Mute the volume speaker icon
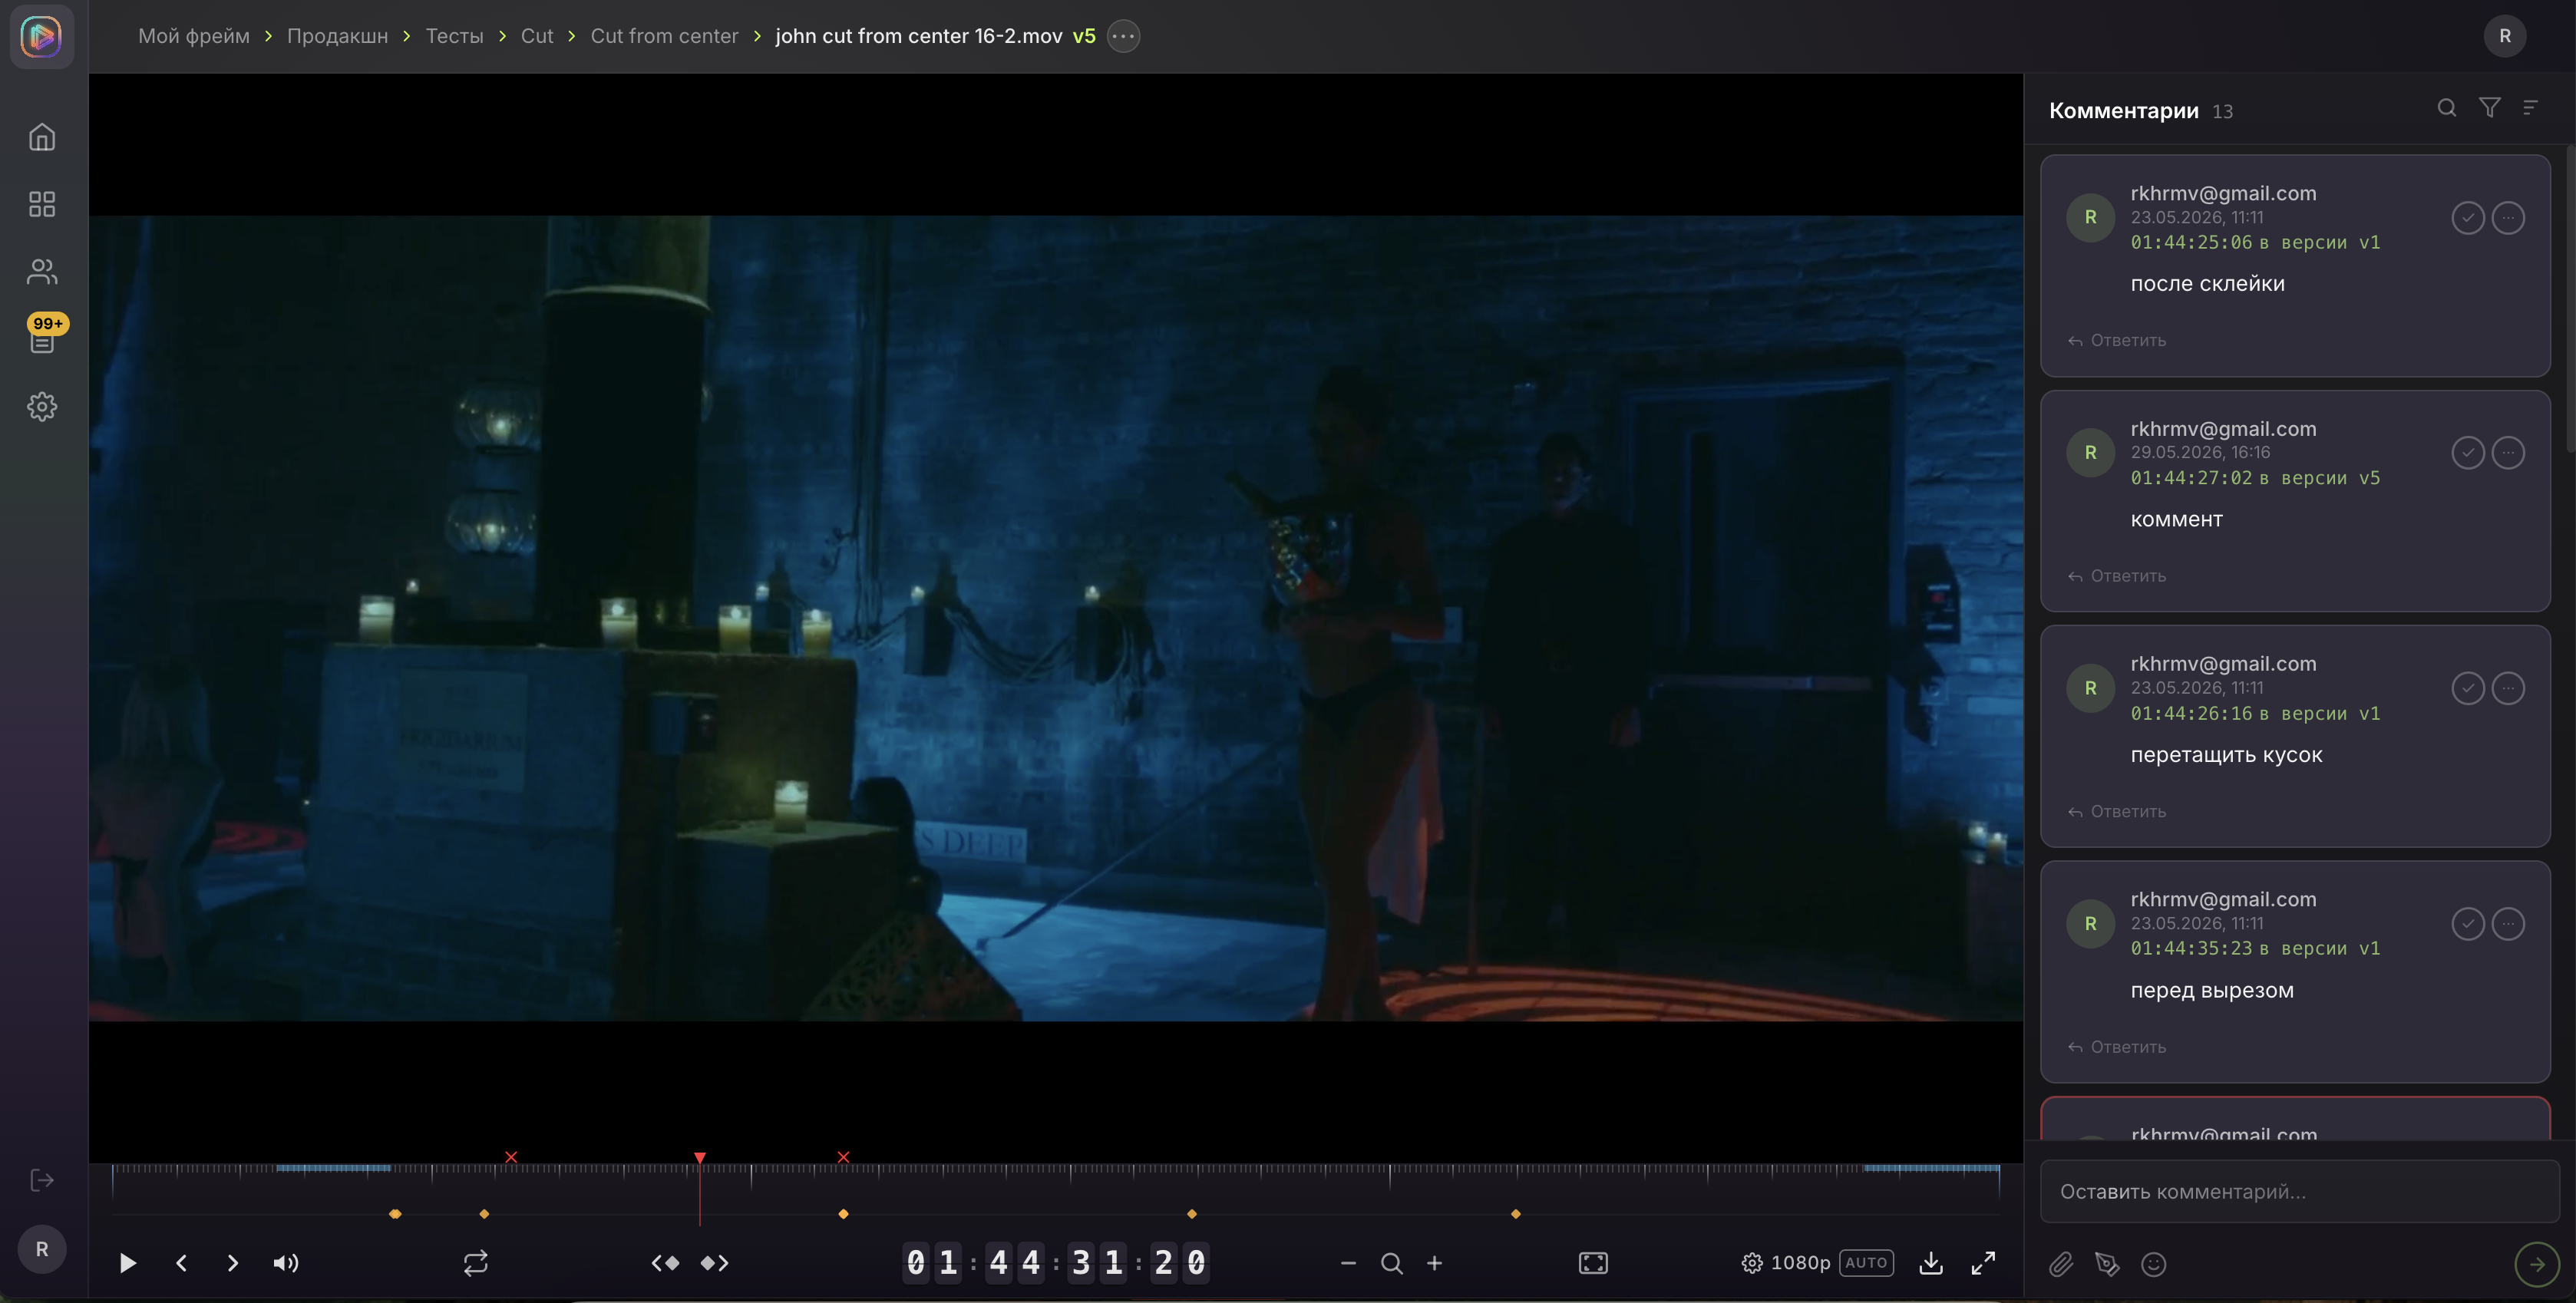Viewport: 2576px width, 1303px height. pyautogui.click(x=286, y=1263)
